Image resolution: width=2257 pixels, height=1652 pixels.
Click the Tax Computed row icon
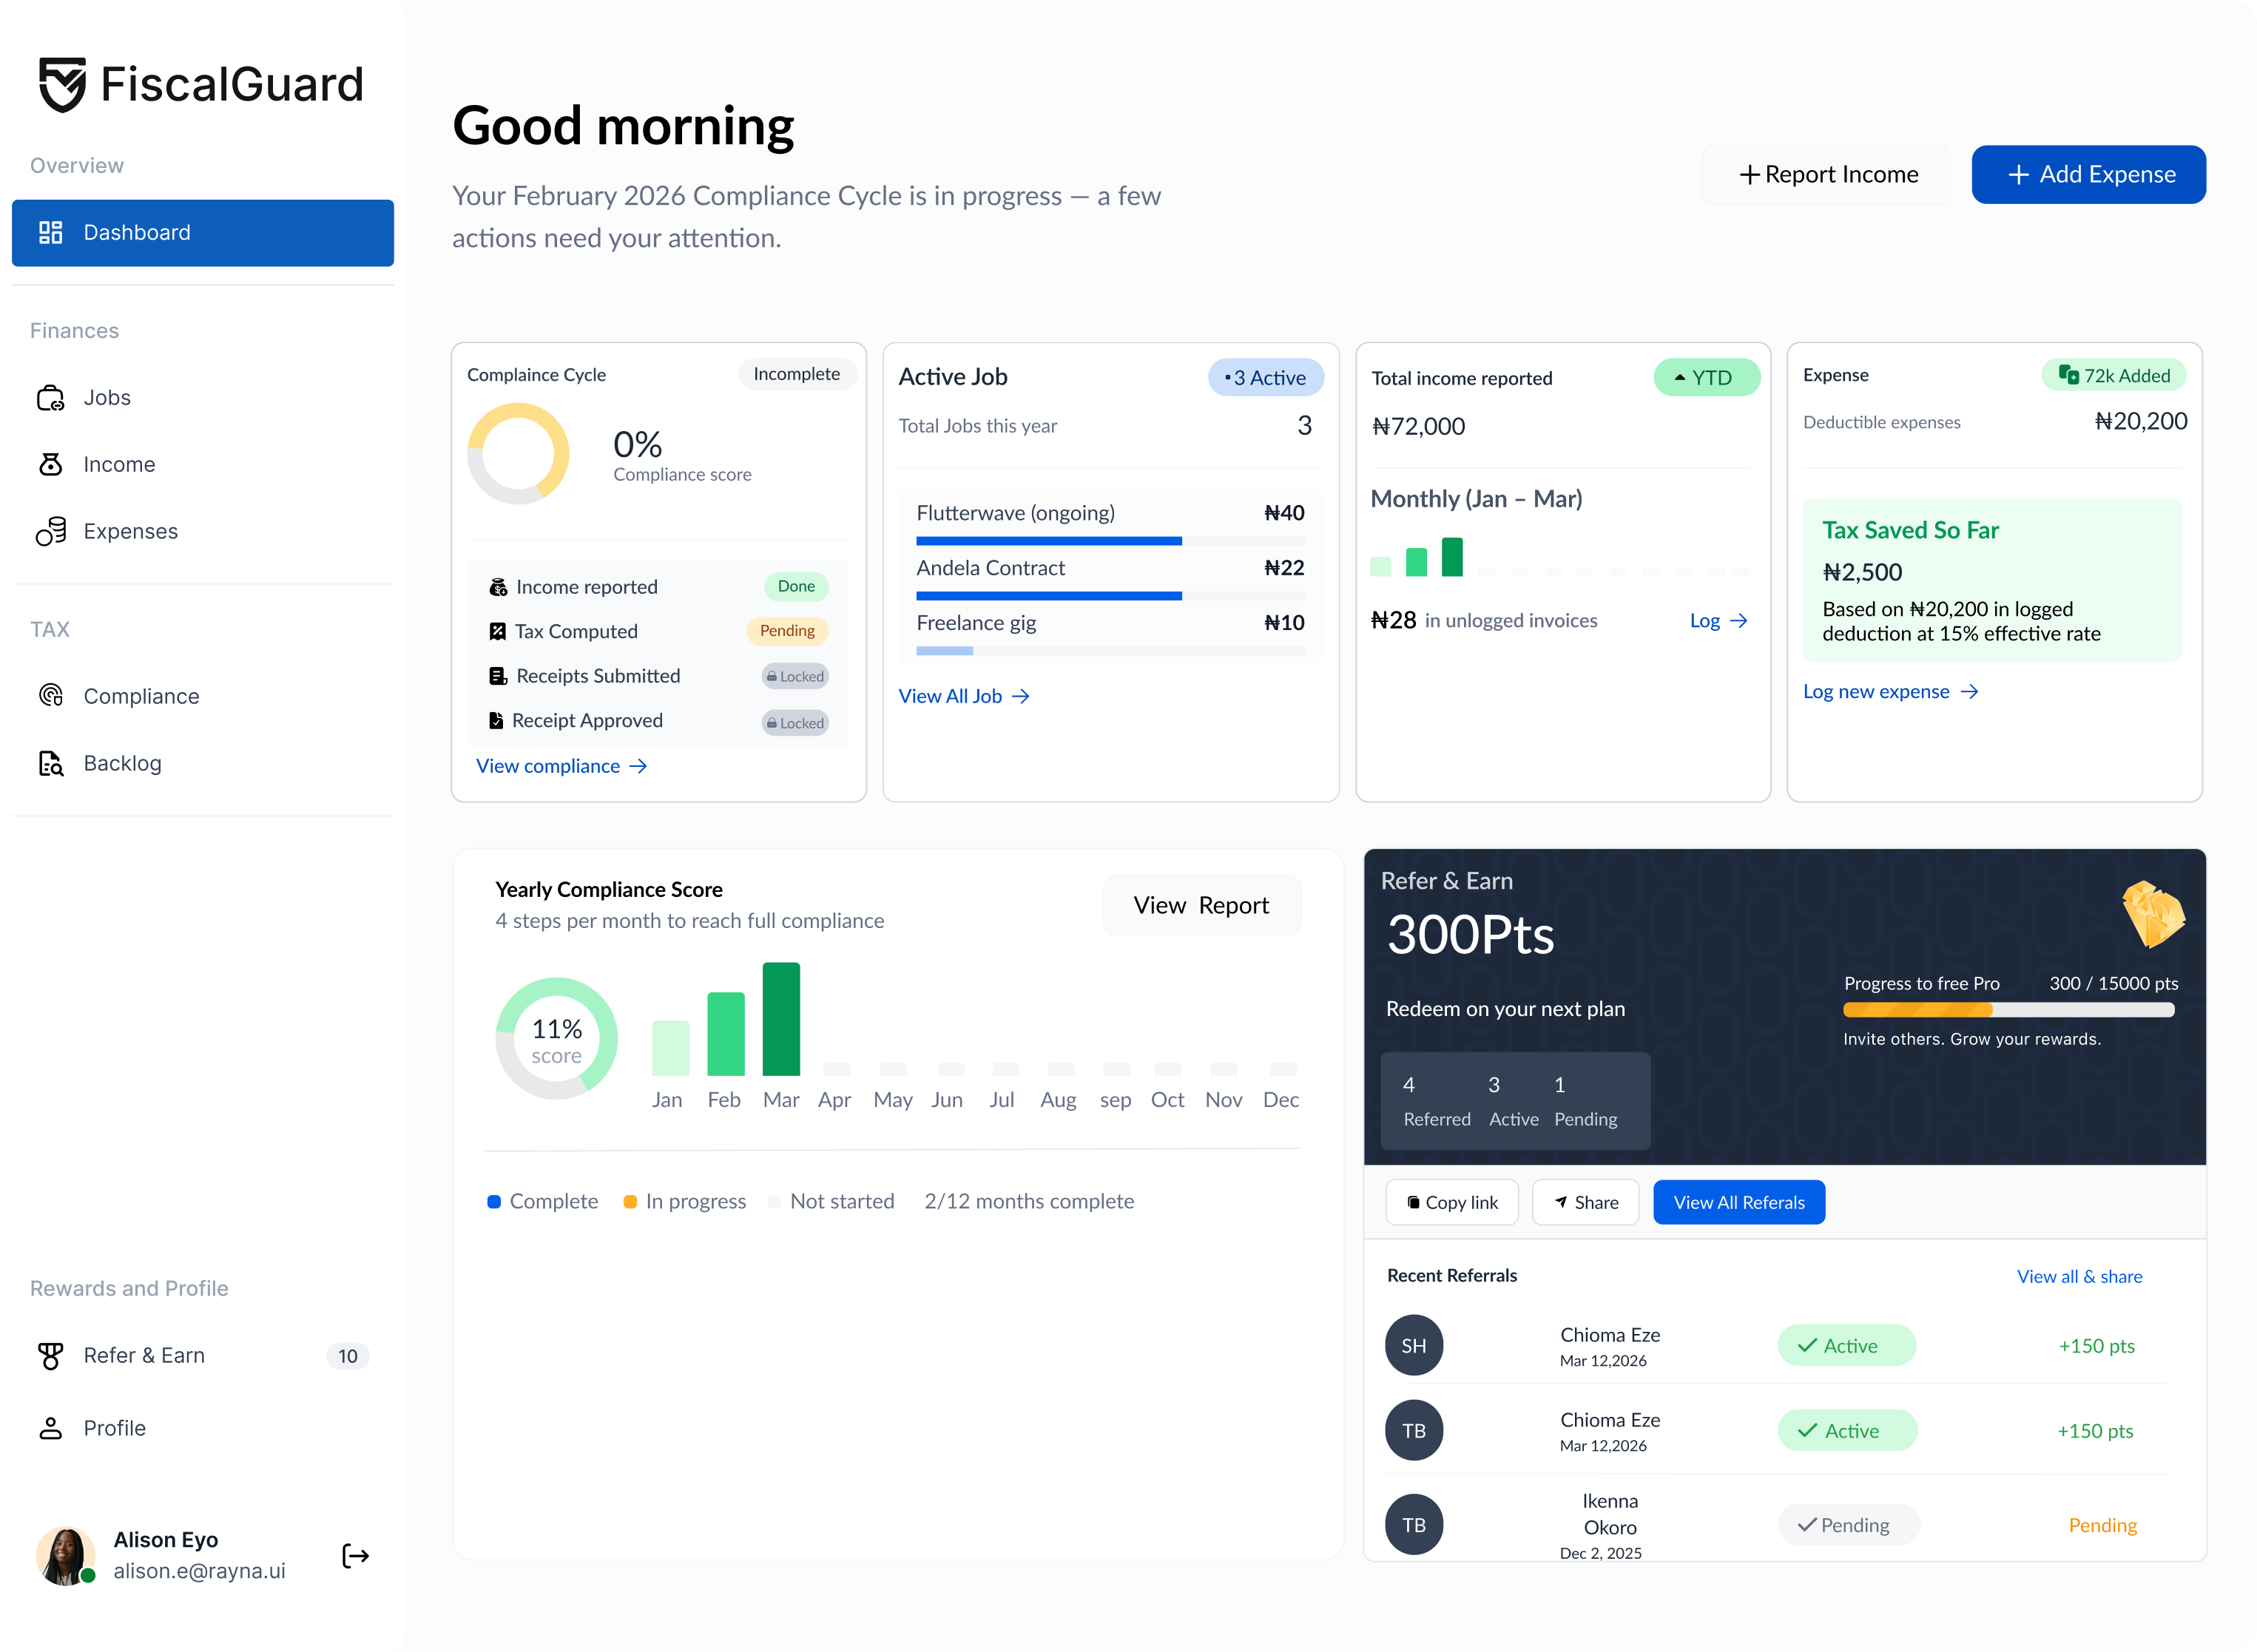tap(497, 631)
